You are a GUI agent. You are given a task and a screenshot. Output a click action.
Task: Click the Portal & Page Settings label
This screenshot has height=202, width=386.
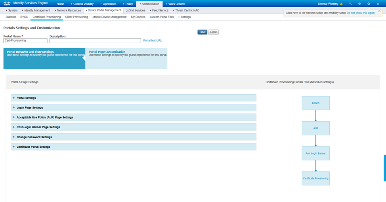point(24,82)
